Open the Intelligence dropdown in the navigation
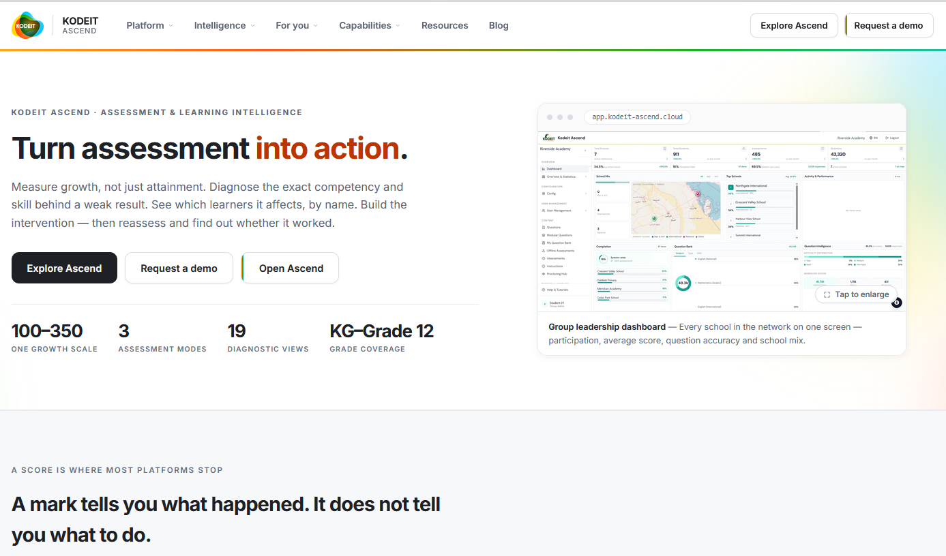Image resolution: width=946 pixels, height=556 pixels. click(x=224, y=25)
